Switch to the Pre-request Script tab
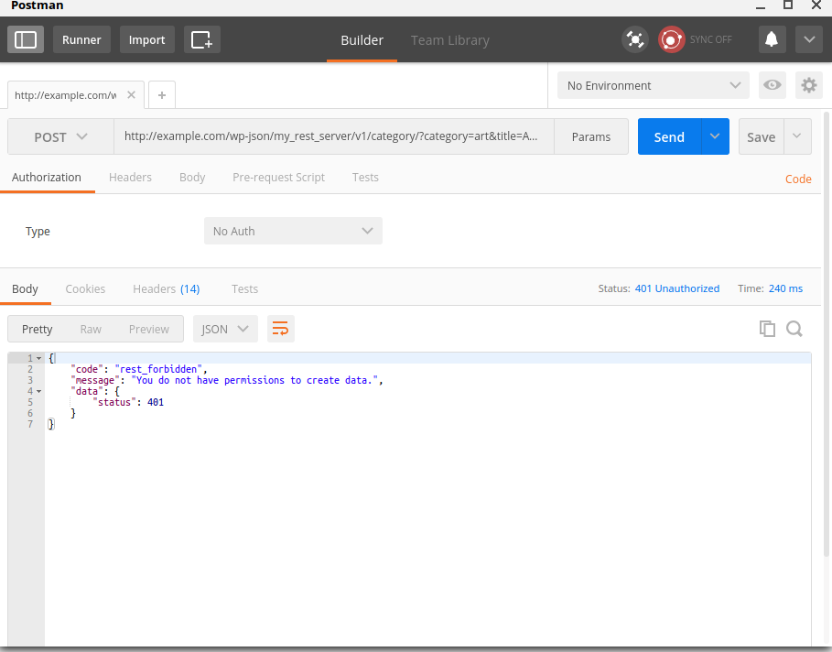 click(278, 177)
